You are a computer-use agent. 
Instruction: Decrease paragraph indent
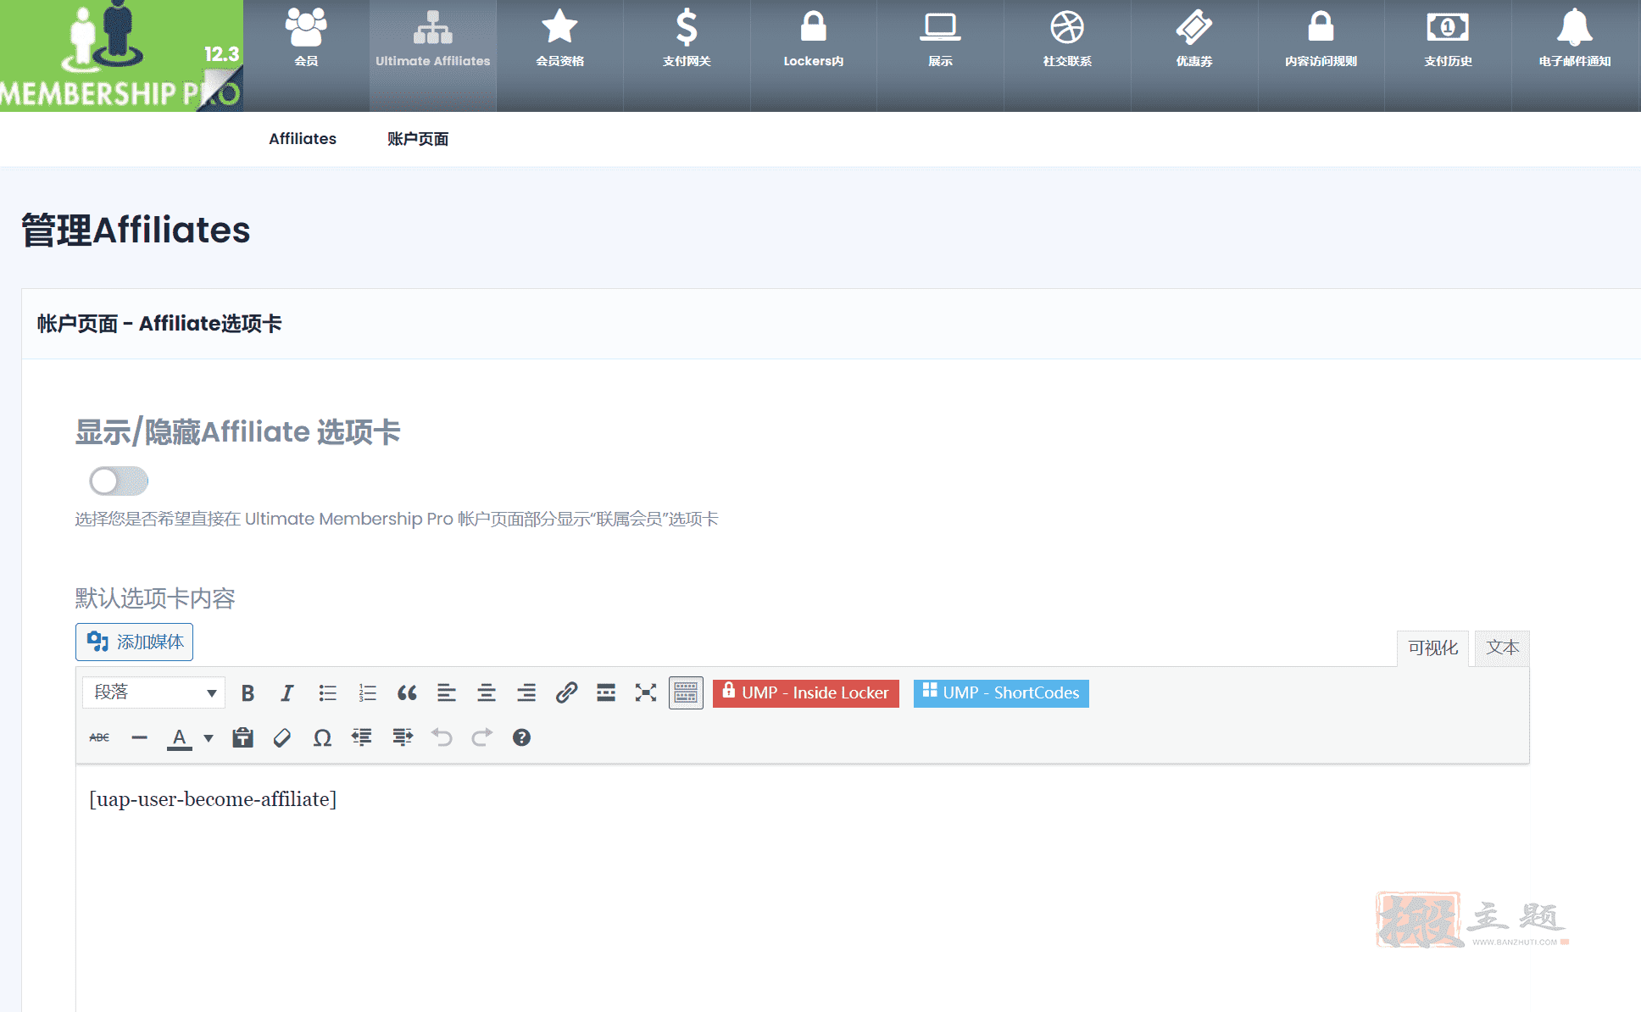pyautogui.click(x=362, y=737)
